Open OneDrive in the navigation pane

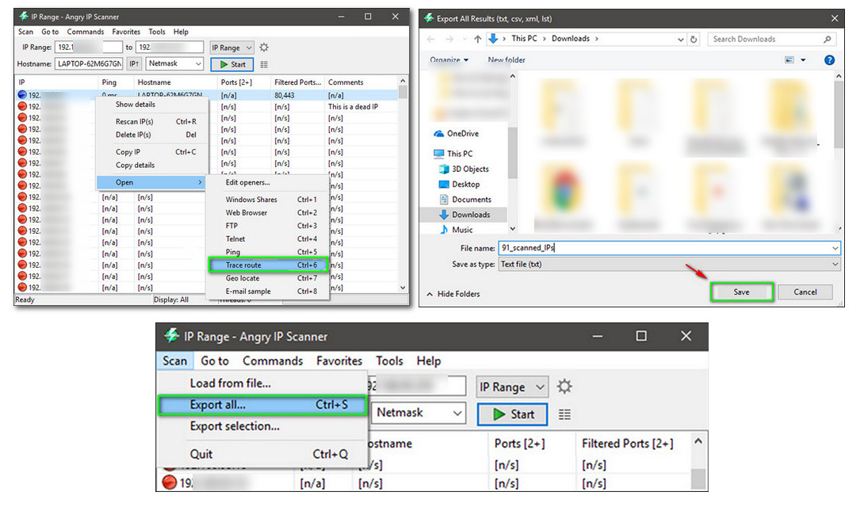(462, 134)
